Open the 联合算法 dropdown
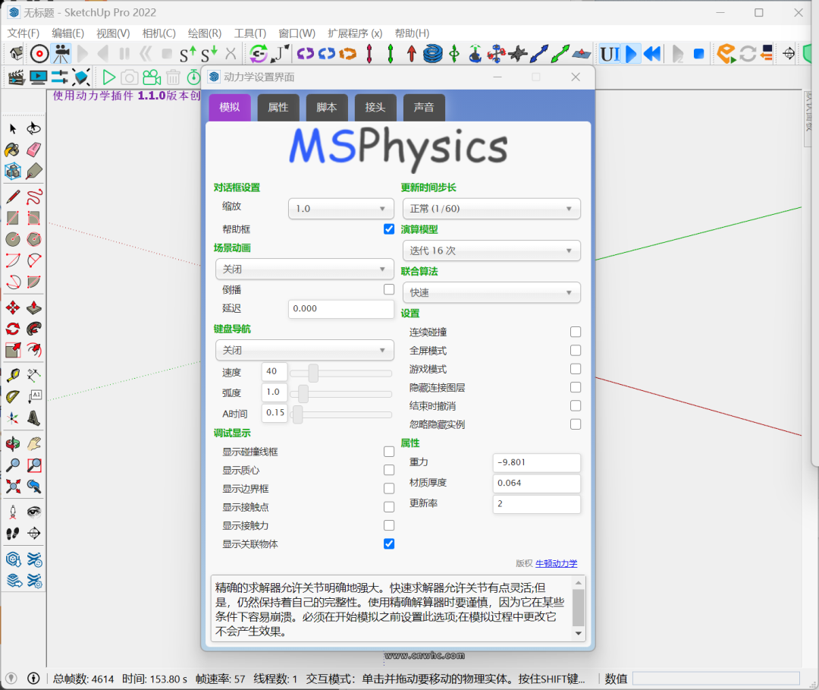This screenshot has height=690, width=819. pyautogui.click(x=491, y=293)
